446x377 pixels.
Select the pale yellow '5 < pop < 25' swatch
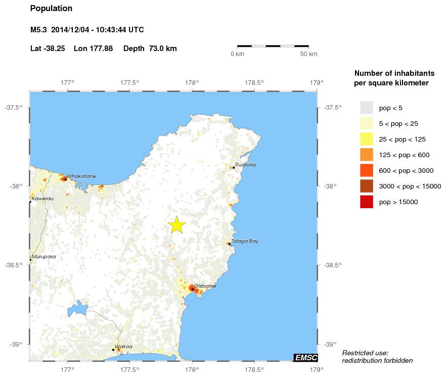[x=366, y=123]
